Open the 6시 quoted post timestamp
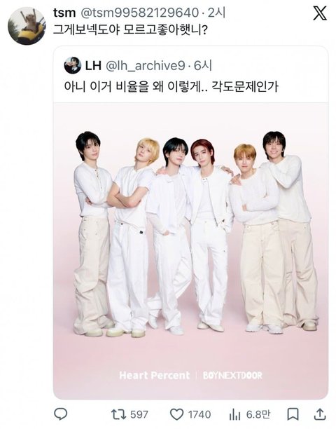 [203, 66]
